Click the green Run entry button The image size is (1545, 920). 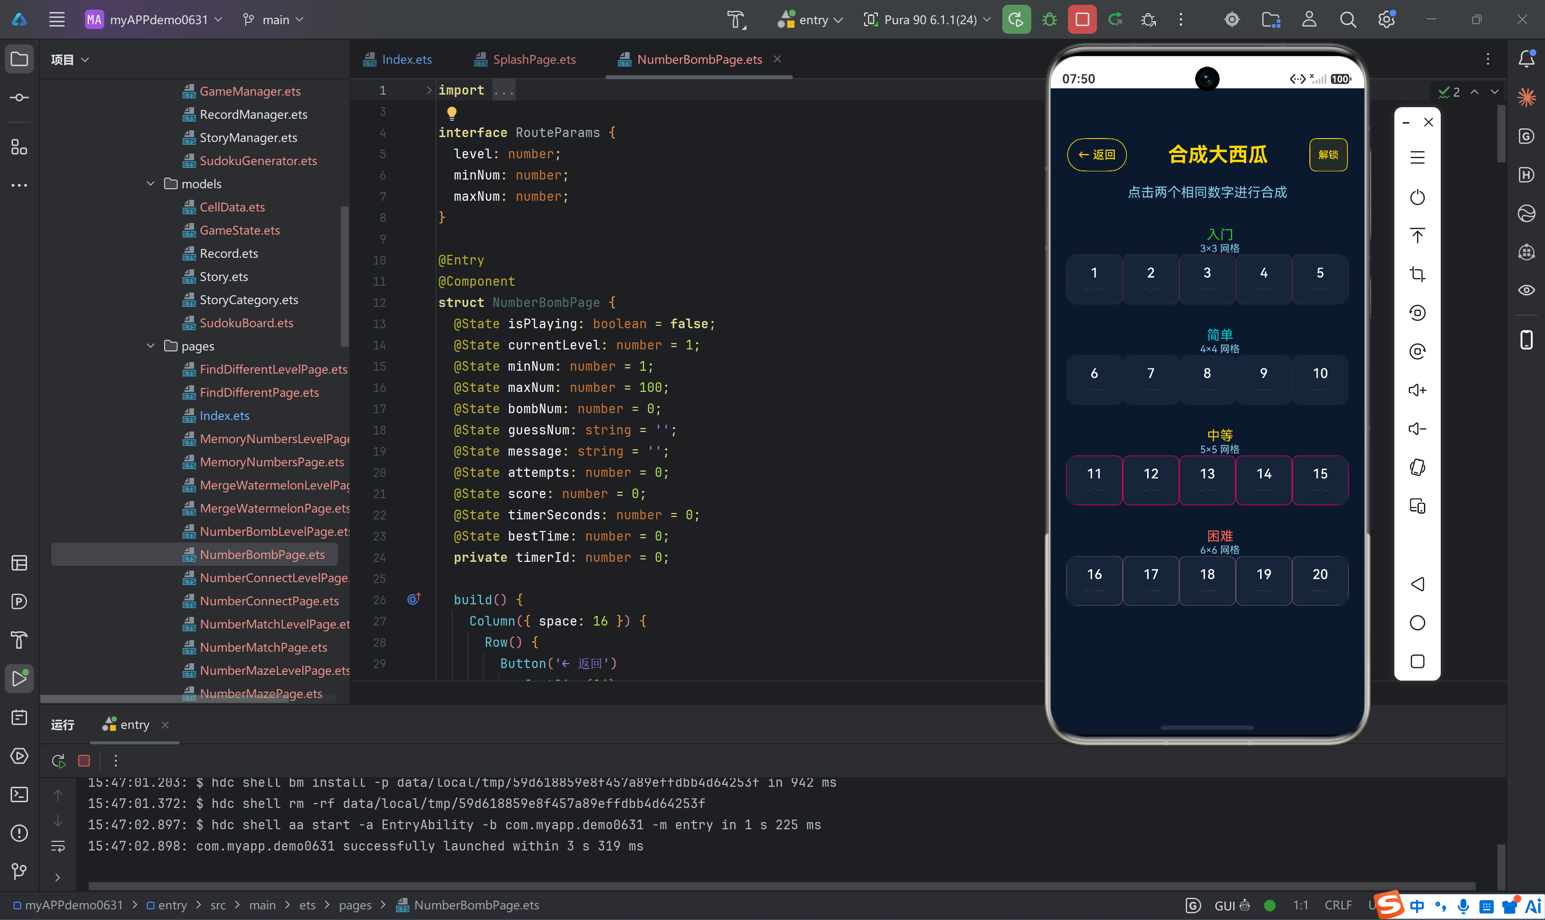(x=1016, y=20)
